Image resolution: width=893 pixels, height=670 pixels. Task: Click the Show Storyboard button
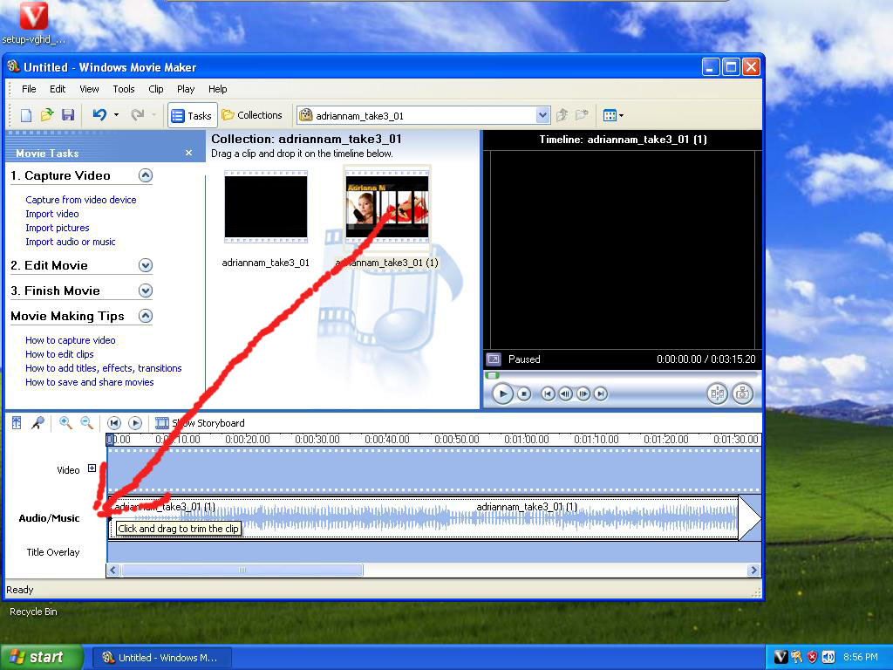tap(200, 423)
